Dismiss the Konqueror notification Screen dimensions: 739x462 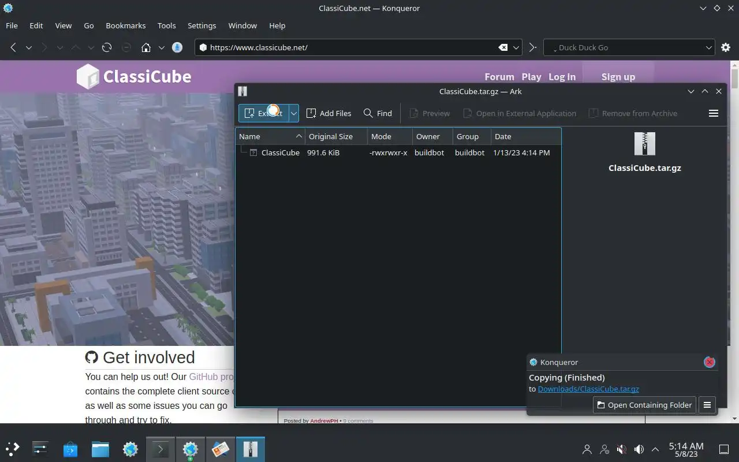tap(710, 362)
